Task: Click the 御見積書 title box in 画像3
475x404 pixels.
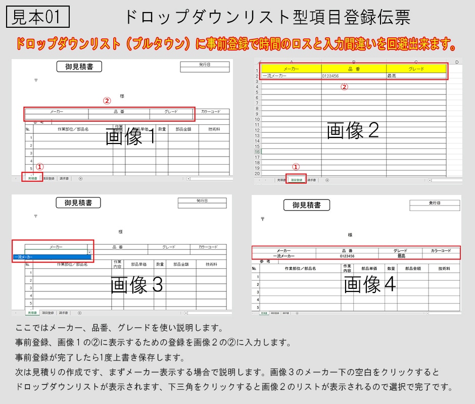Action: tap(78, 203)
